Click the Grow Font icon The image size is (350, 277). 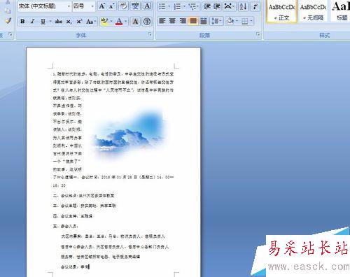click(x=101, y=6)
